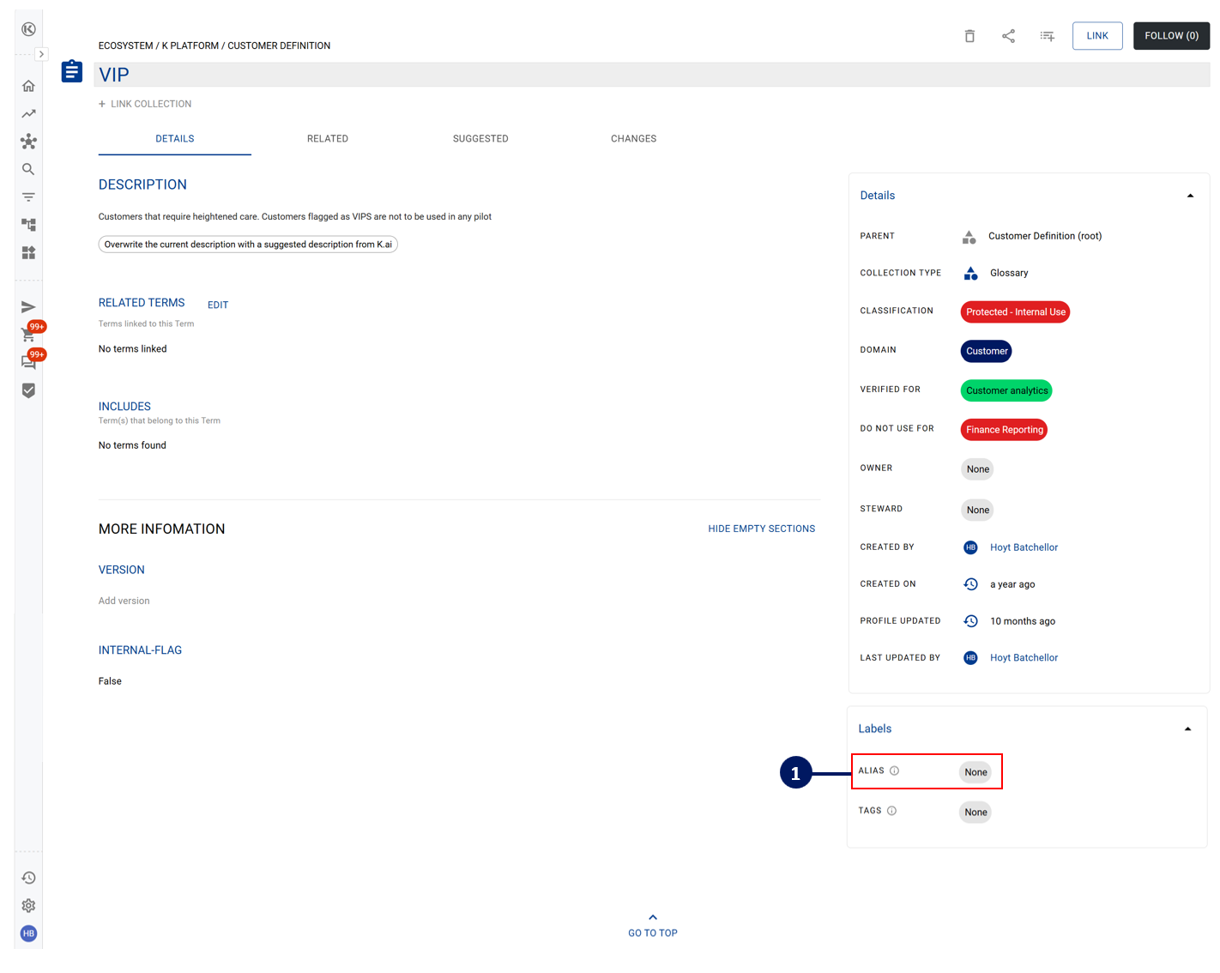Click the Protected - Internal Use classification chip
The height and width of the screenshot is (973, 1220).
(1015, 312)
